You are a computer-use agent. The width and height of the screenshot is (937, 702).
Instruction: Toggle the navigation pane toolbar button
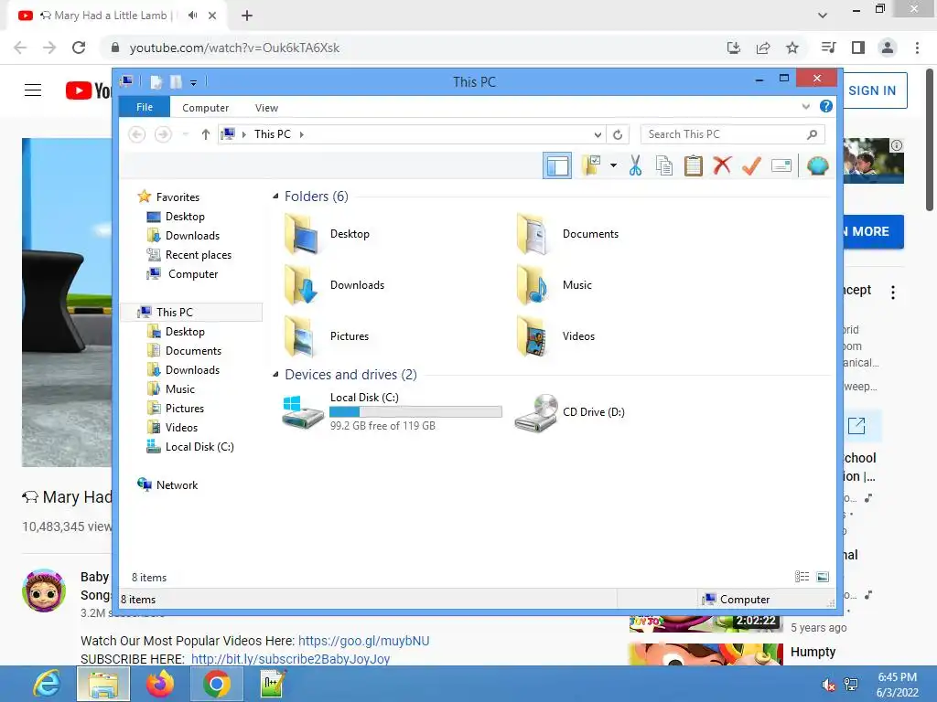pos(557,165)
